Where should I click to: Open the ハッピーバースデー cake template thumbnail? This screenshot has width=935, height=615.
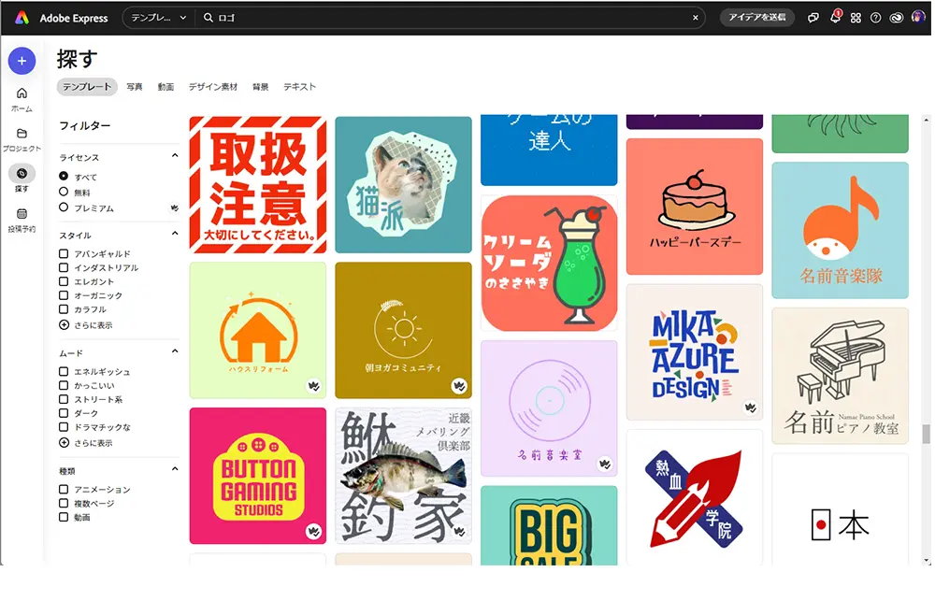695,207
